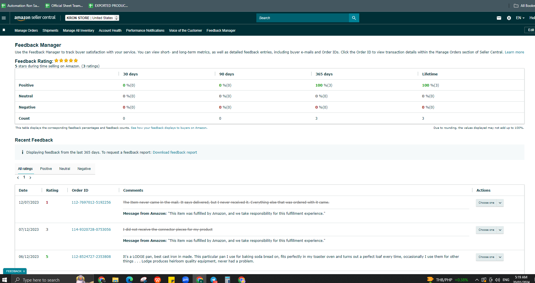The width and height of the screenshot is (535, 283).
Task: Open the messages mail icon
Action: point(499,18)
